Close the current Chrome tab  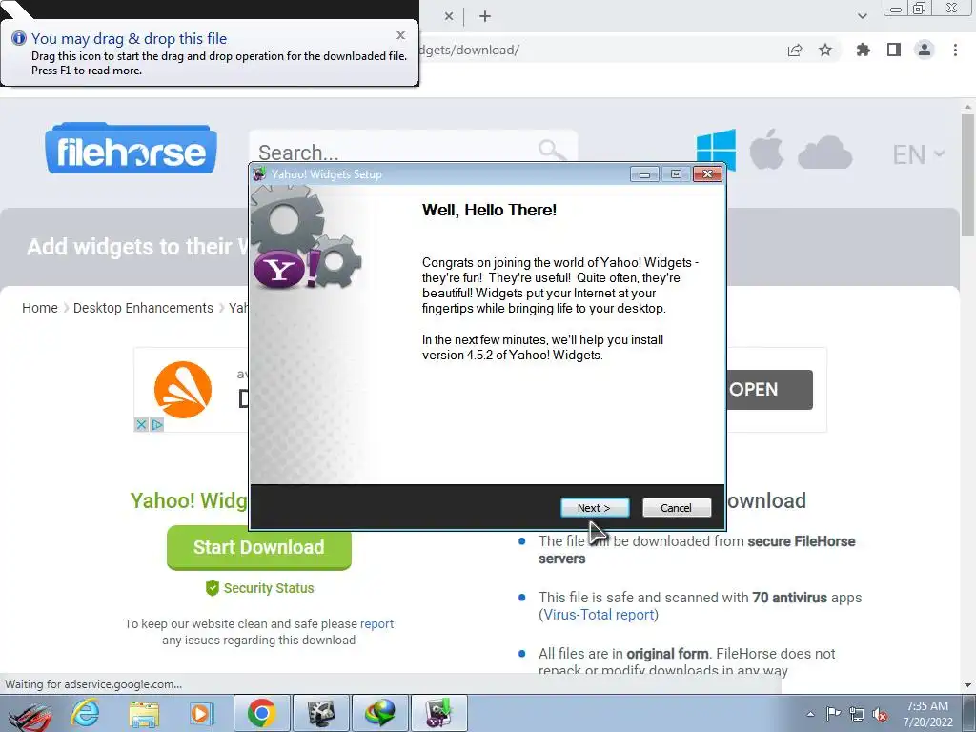449,17
